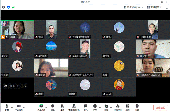
Task: Open the share screen option
Action: pyautogui.click(x=41, y=107)
